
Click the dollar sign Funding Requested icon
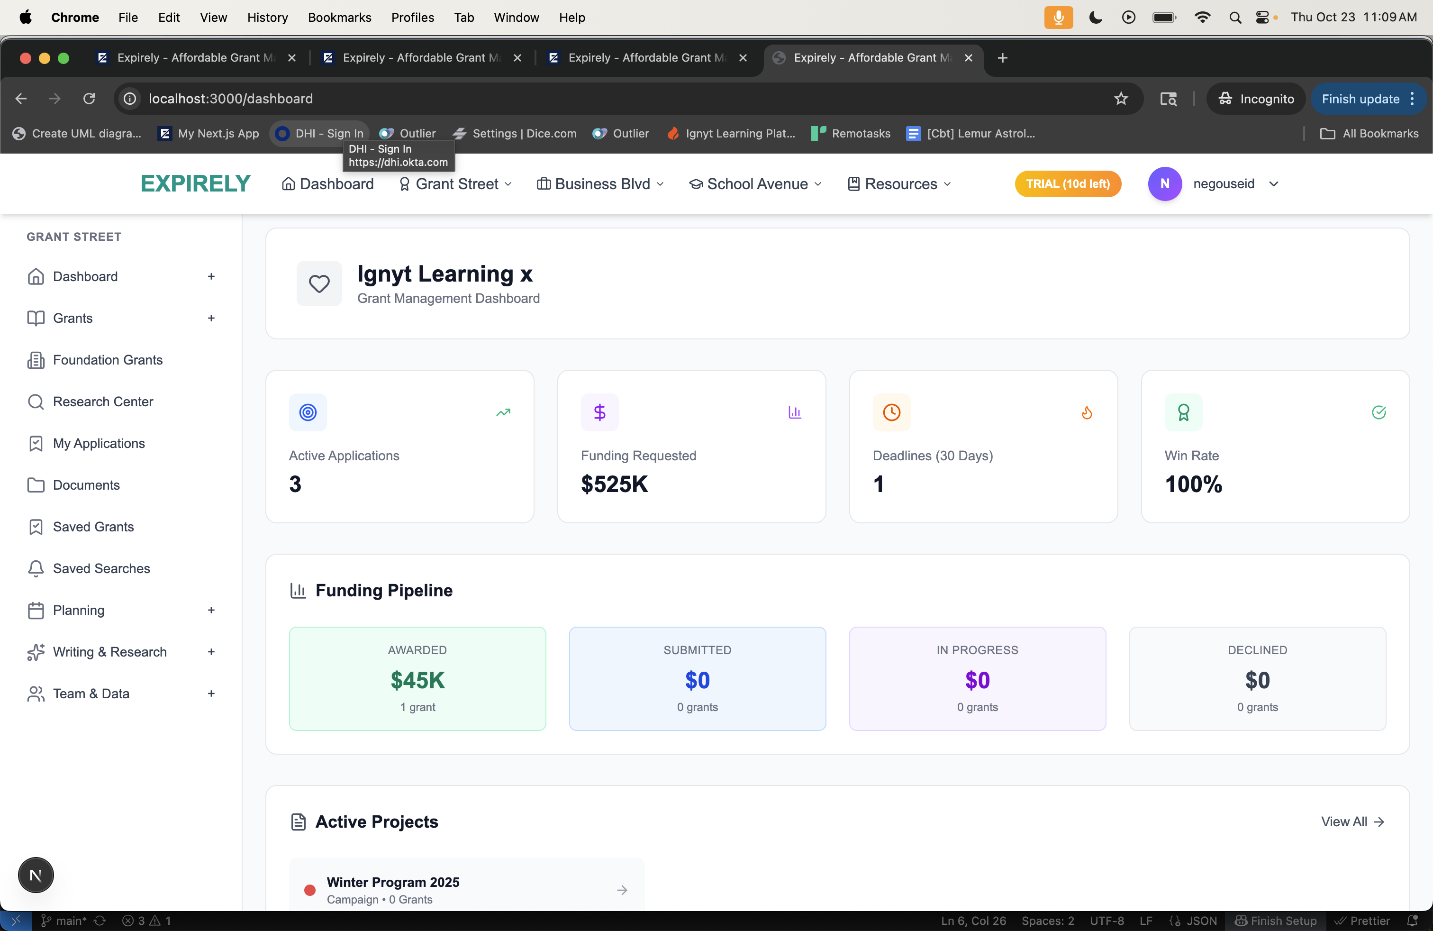point(599,412)
